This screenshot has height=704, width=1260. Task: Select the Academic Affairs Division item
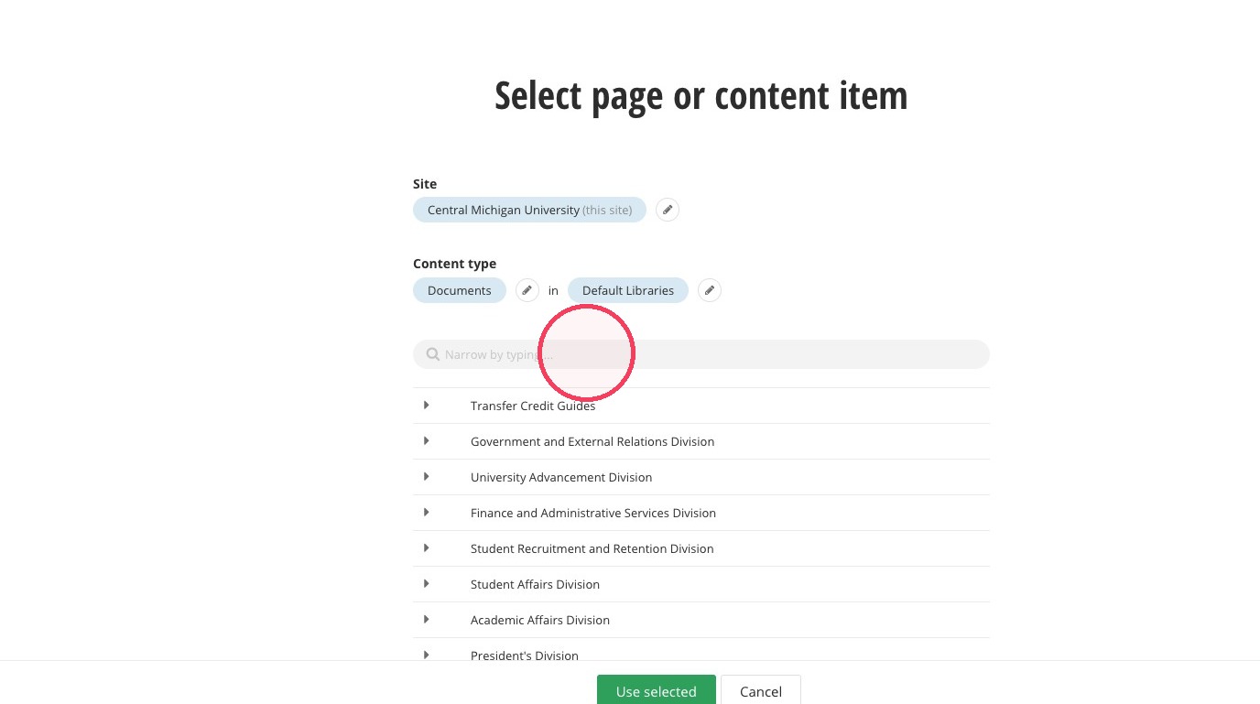click(540, 620)
